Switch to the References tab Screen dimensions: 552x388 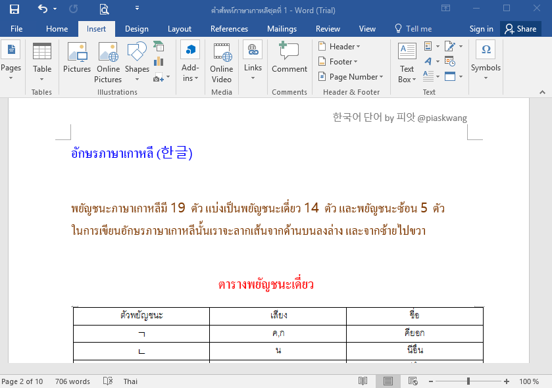[229, 29]
